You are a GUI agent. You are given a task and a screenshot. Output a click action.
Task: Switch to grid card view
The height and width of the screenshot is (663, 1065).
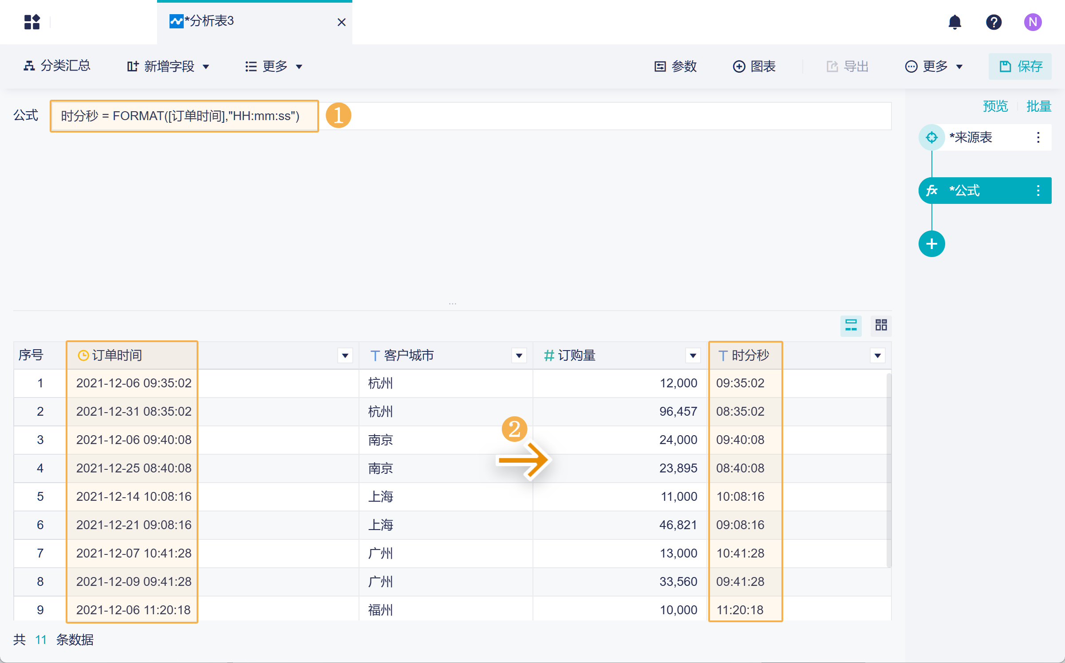[x=881, y=325]
